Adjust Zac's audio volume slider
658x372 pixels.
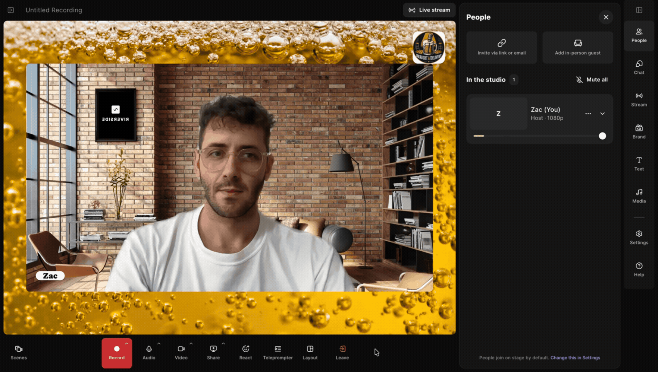pyautogui.click(x=540, y=136)
